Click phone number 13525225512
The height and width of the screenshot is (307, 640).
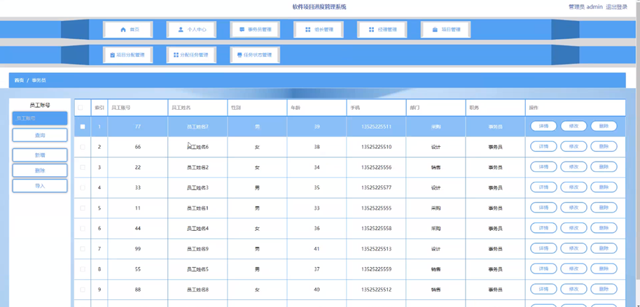376,290
